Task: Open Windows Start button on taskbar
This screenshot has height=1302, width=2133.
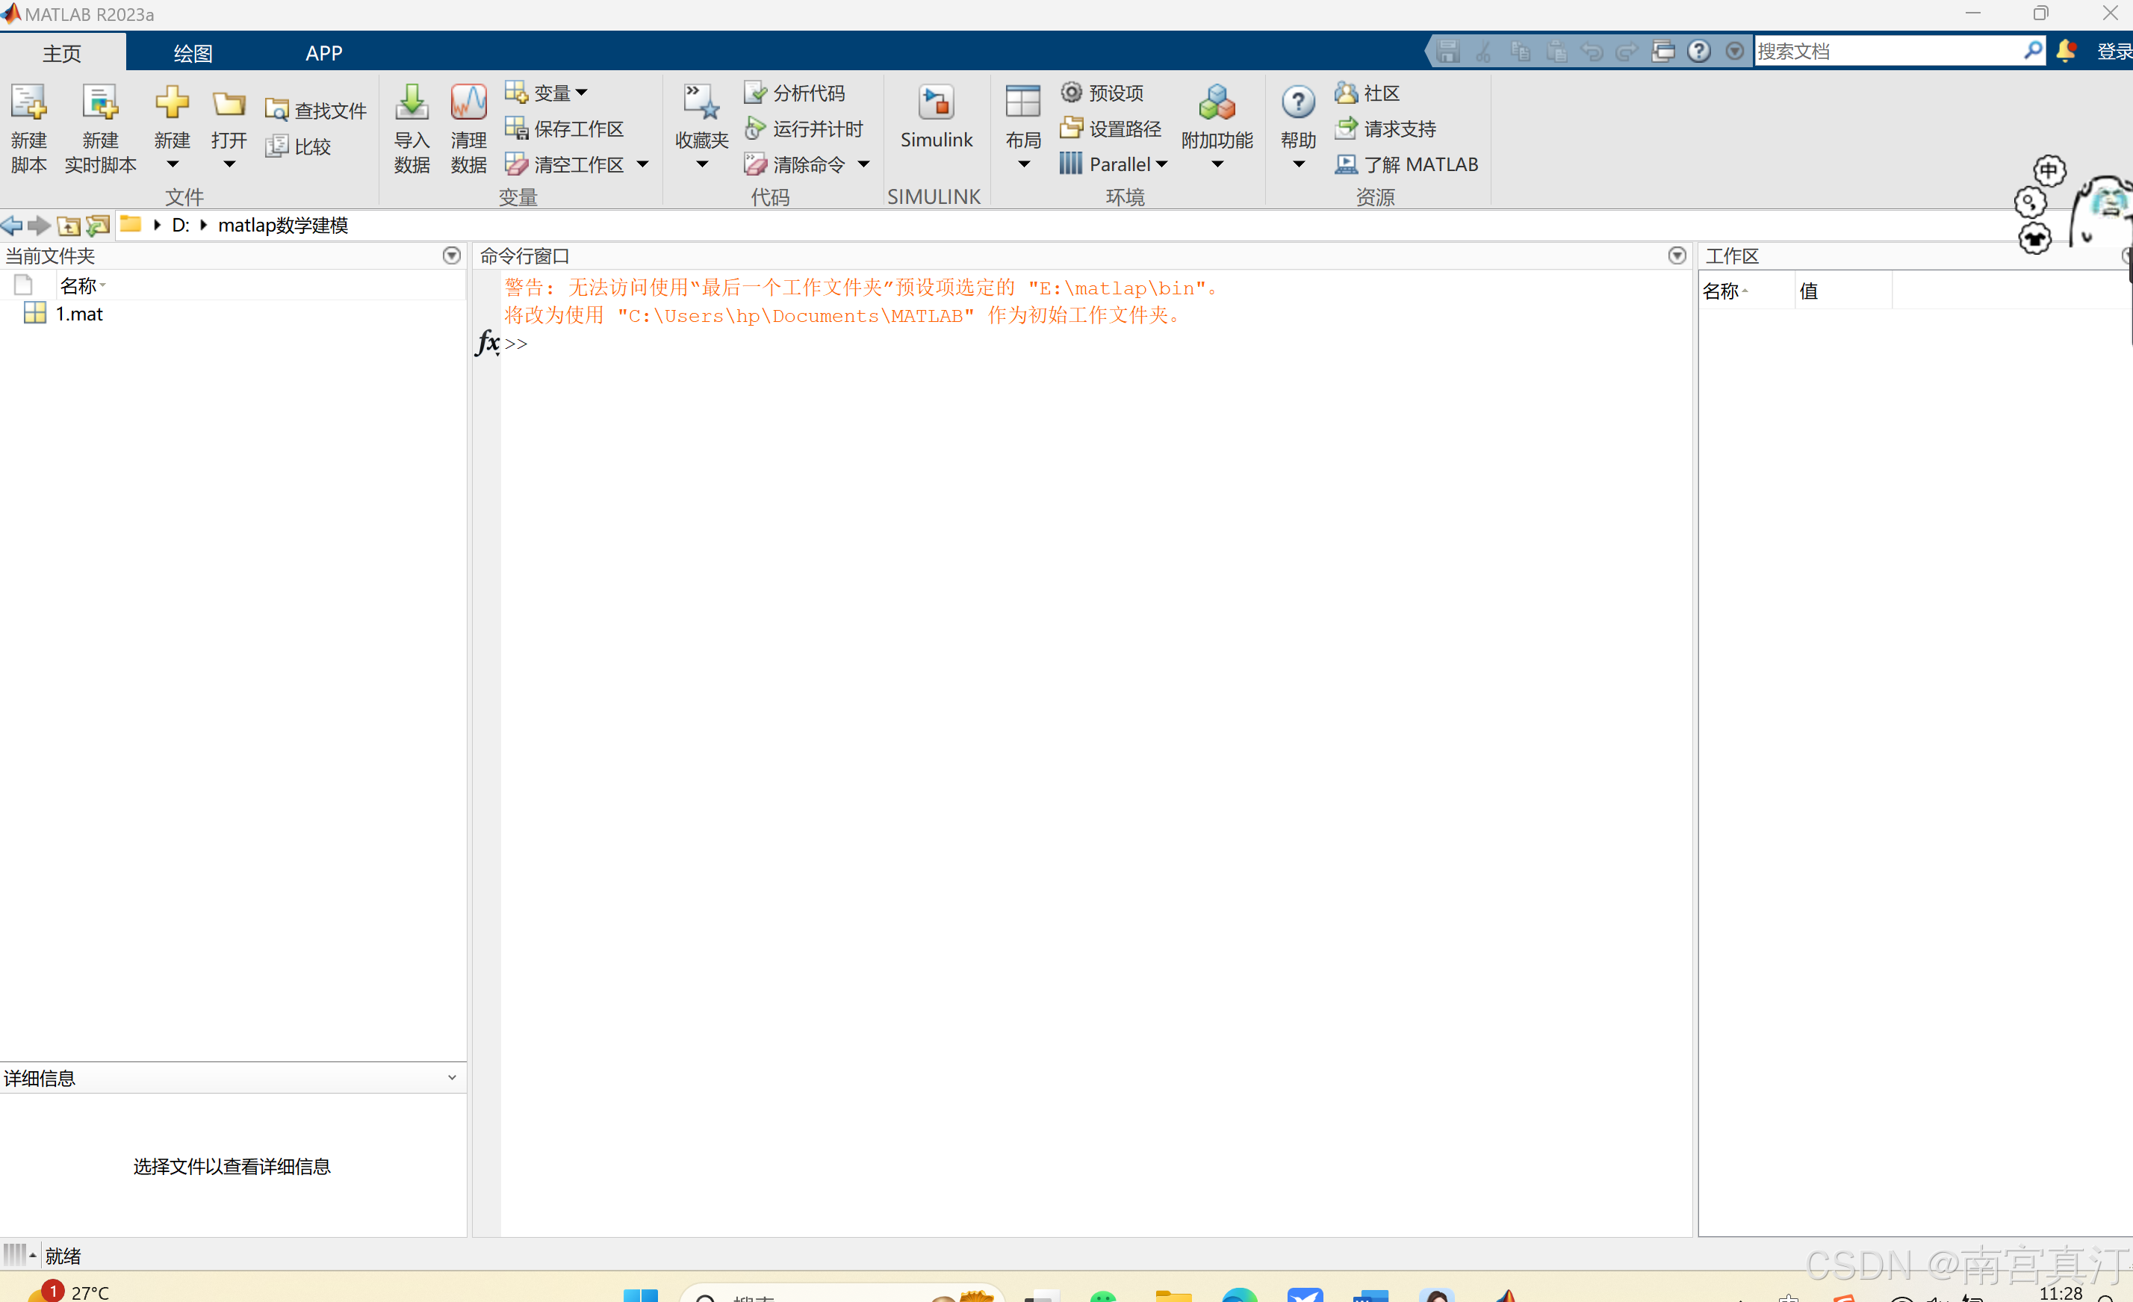Action: [x=641, y=1295]
